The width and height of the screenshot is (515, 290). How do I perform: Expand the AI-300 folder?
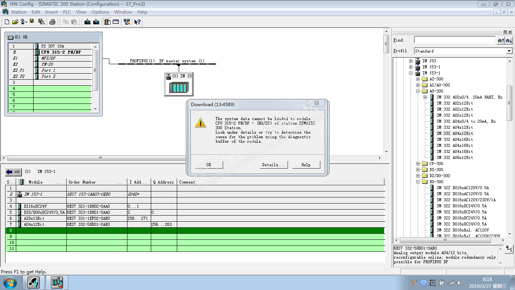418,79
